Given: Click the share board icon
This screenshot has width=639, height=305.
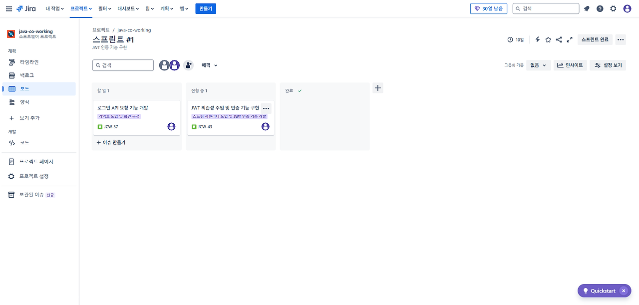Looking at the screenshot, I should [559, 39].
